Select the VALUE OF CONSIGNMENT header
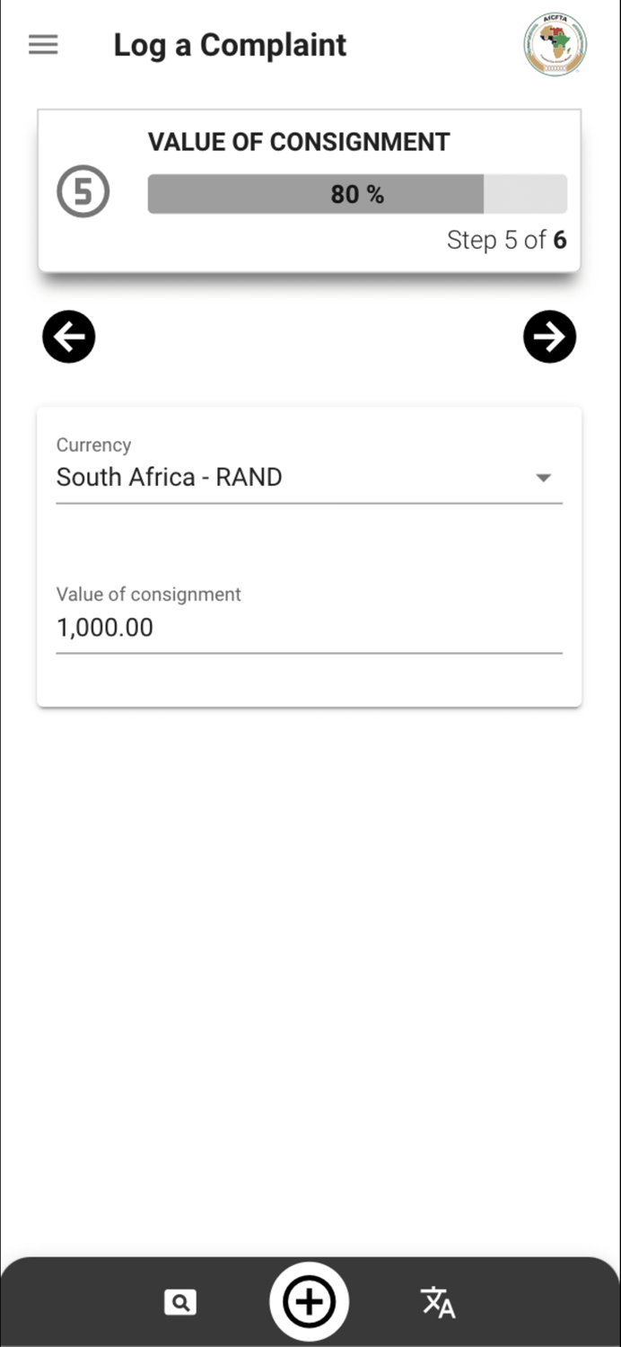The width and height of the screenshot is (621, 1347). (299, 141)
